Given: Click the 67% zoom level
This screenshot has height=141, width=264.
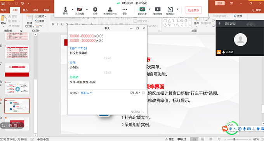Looking at the screenshot, I should pyautogui.click(x=256, y=139).
